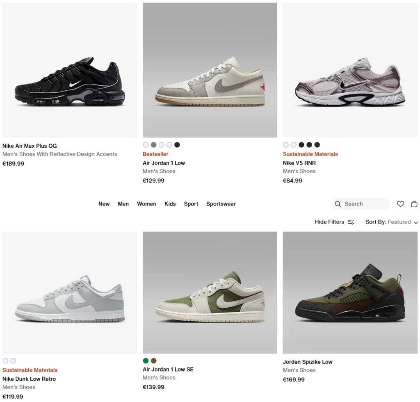
Task: Select the black colorway swatch under Air Jordan 1 Low
Action: [x=177, y=145]
